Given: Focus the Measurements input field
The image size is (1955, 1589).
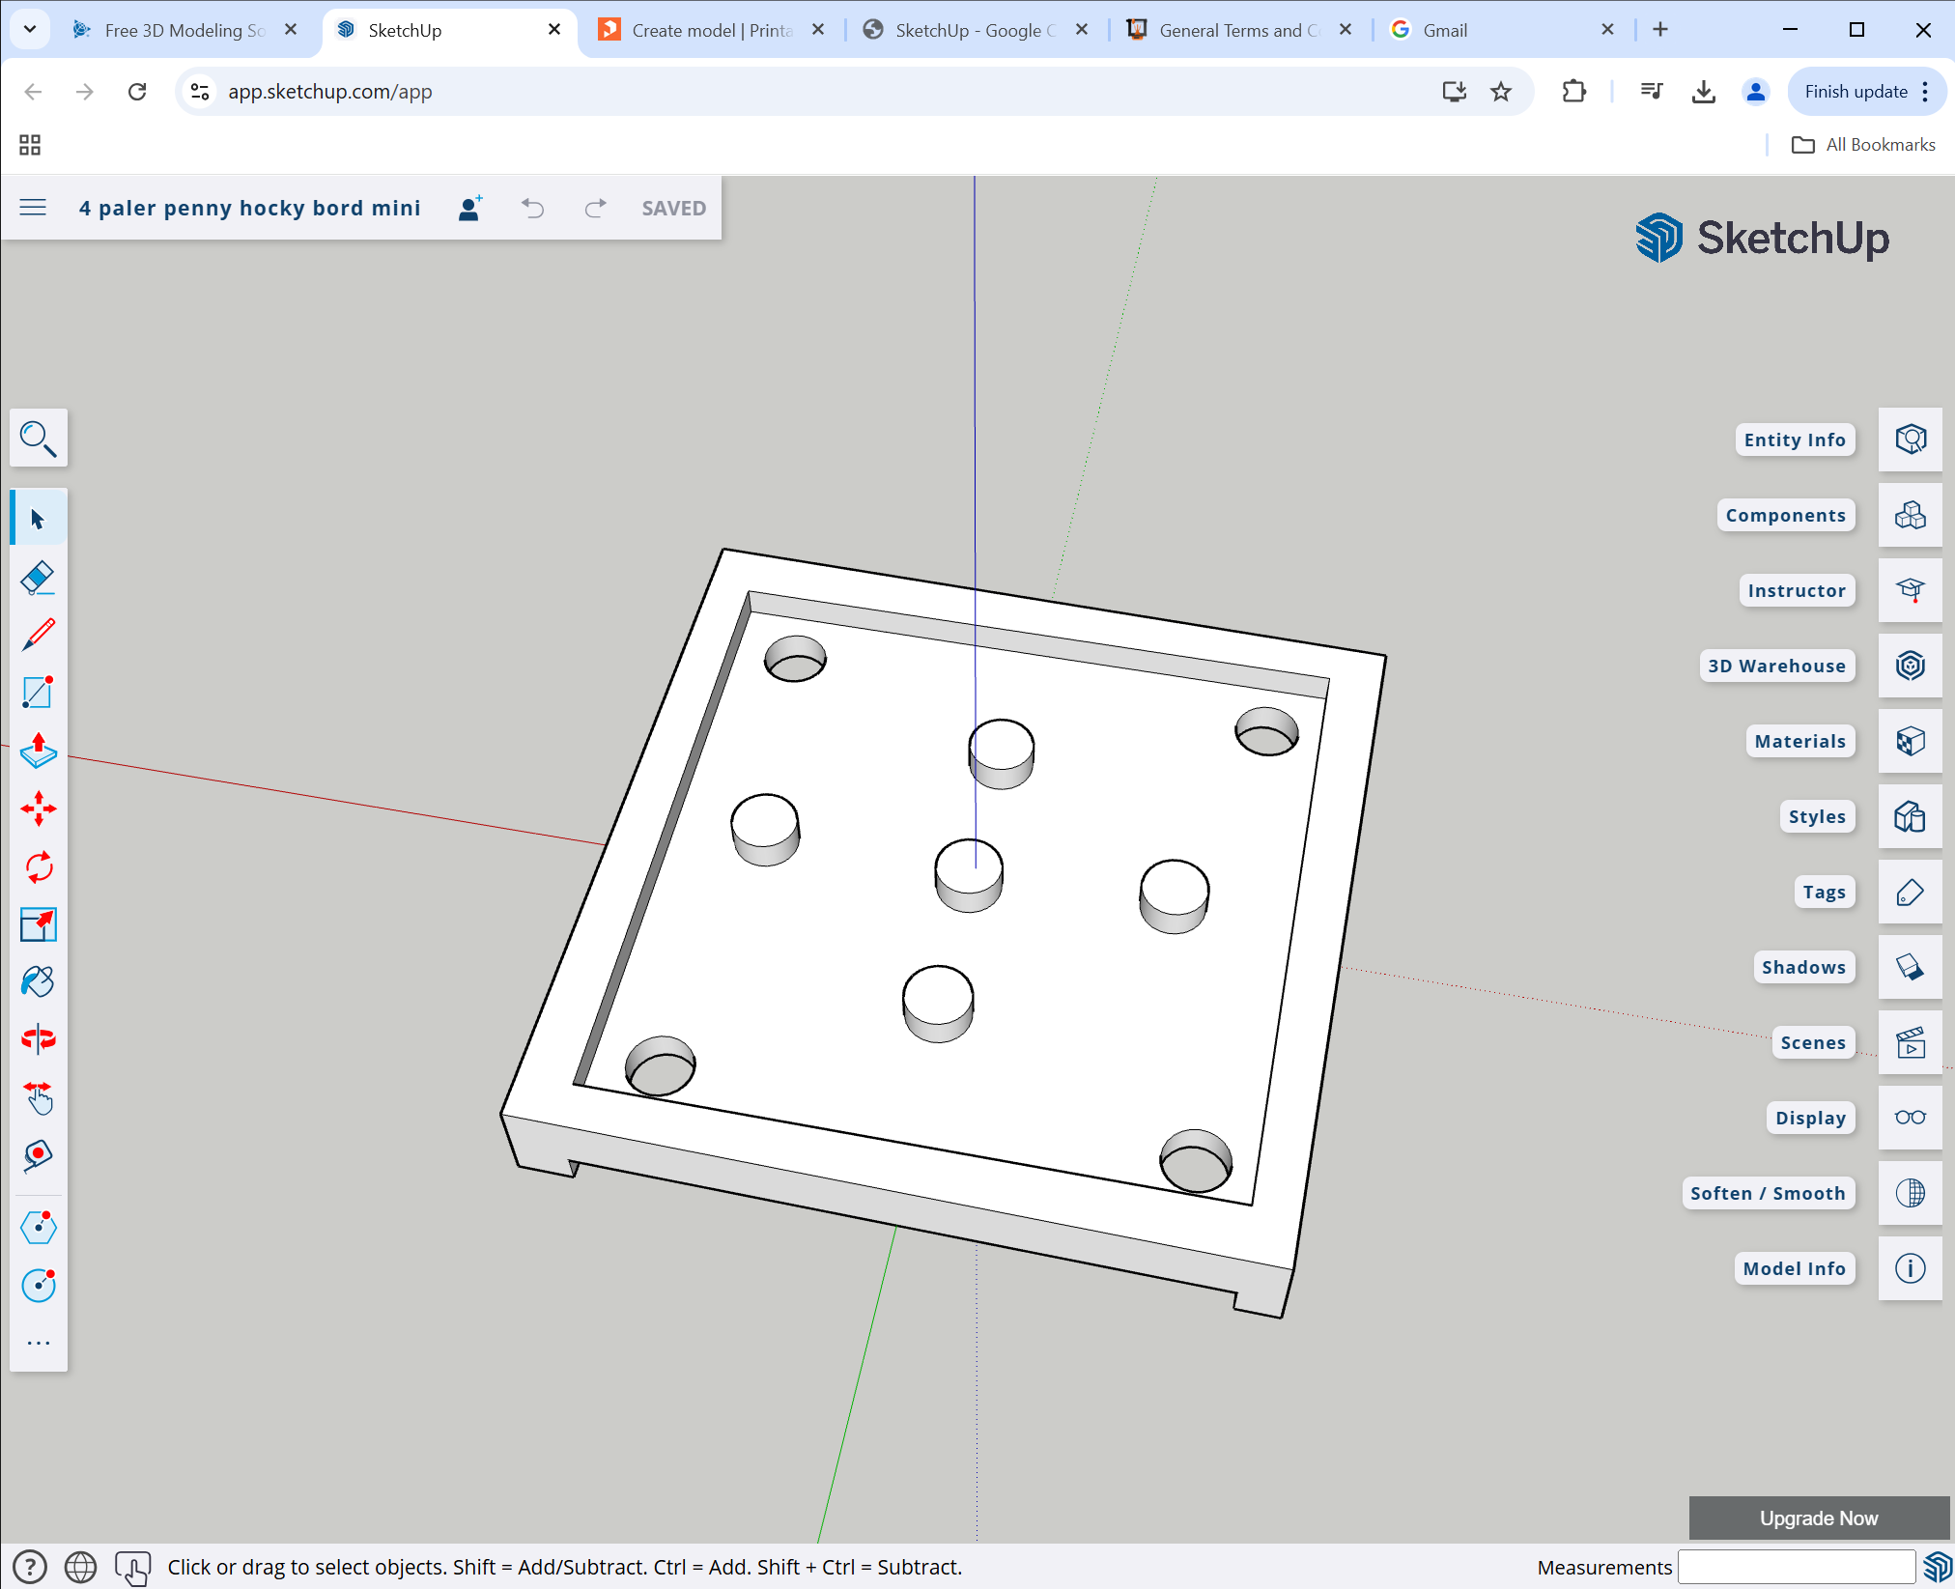Looking at the screenshot, I should 1796,1567.
